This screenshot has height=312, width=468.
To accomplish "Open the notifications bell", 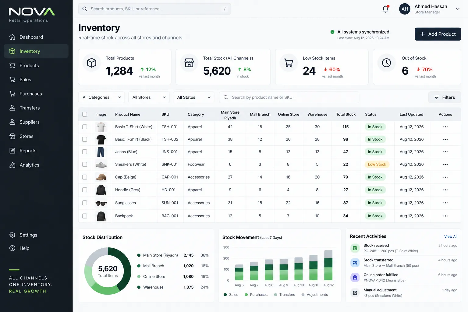I will 385,9.
